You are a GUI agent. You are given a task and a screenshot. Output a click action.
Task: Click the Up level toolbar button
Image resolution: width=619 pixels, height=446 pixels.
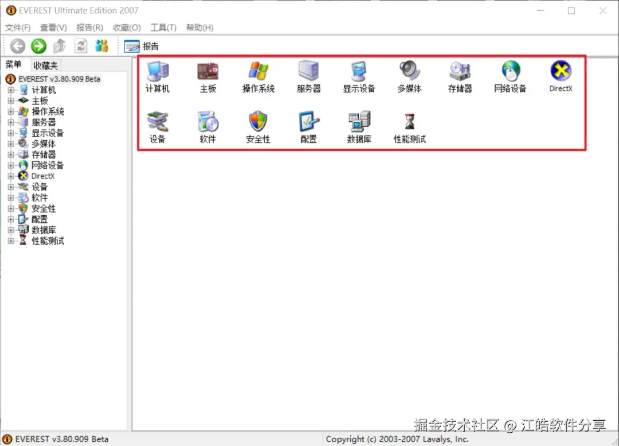click(60, 46)
